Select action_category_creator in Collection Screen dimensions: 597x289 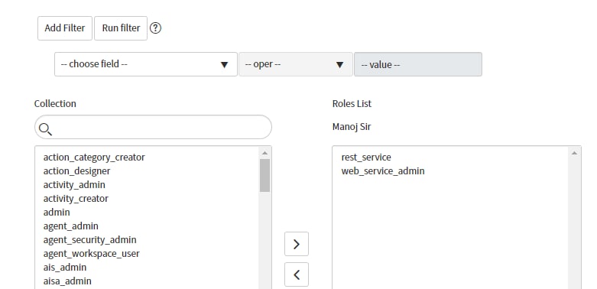tap(94, 157)
